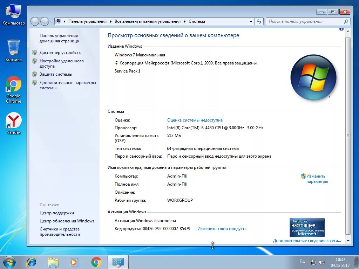
Task: Click inside the Поиск в панели управления field
Action: (x=305, y=21)
